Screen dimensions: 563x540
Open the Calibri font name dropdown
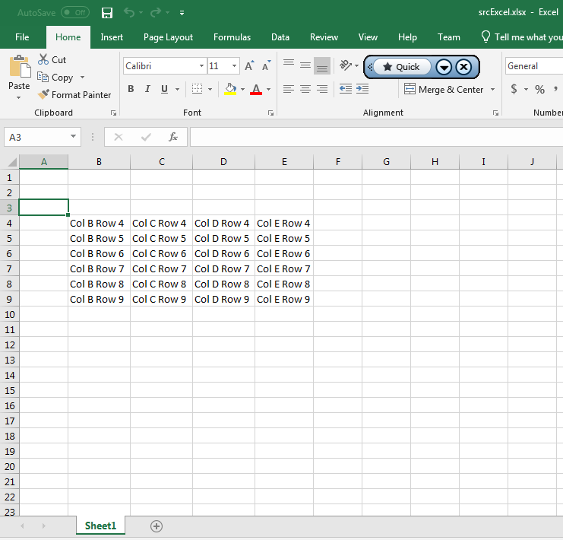coord(201,66)
